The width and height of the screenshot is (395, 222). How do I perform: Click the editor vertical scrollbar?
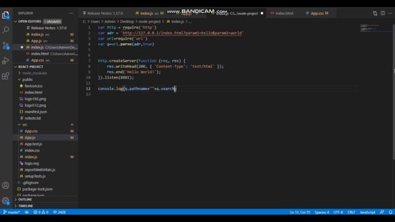pos(394,92)
